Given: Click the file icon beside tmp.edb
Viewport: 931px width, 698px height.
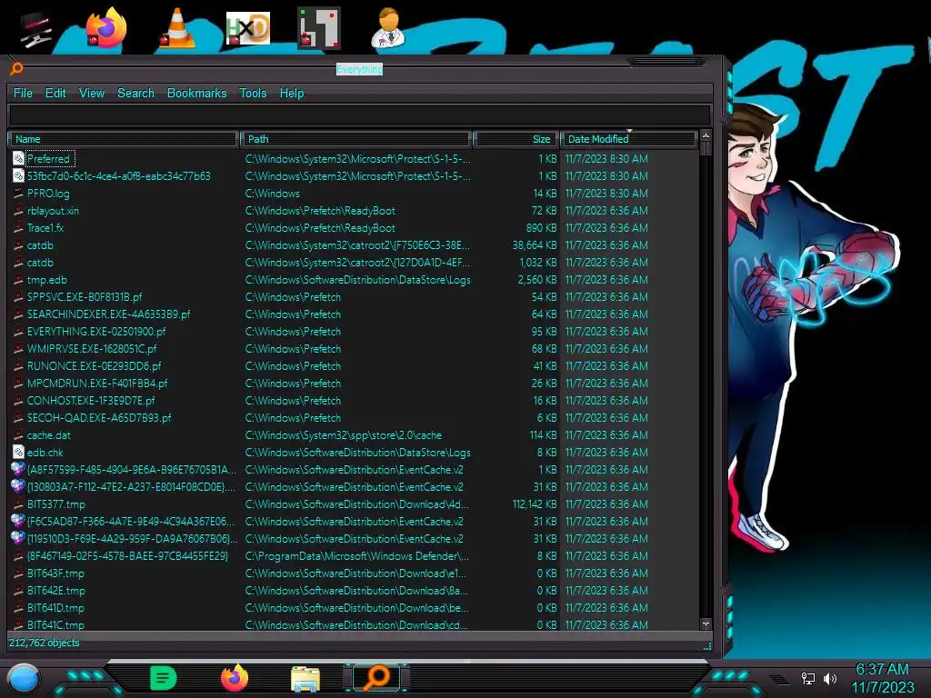Looking at the screenshot, I should [x=18, y=280].
